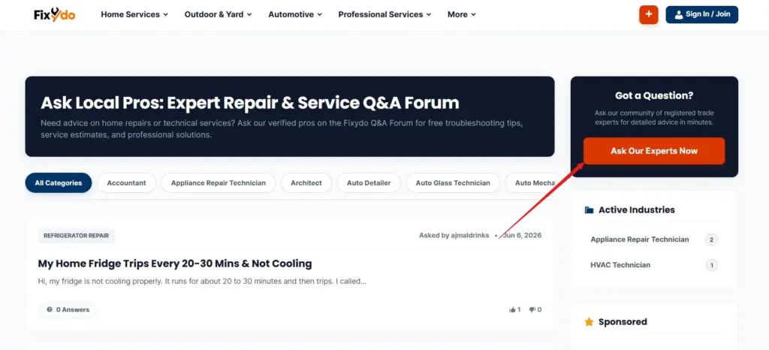
Task: Click folder icon beside Active Industries
Action: [589, 210]
